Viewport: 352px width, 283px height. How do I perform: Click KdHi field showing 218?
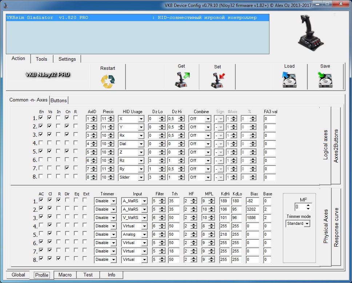[225, 235]
